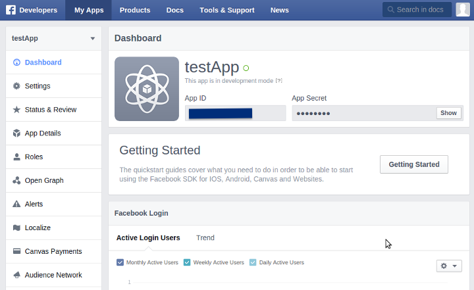Image resolution: width=474 pixels, height=290 pixels.
Task: Click the Canvas Payments card icon
Action: pos(16,251)
